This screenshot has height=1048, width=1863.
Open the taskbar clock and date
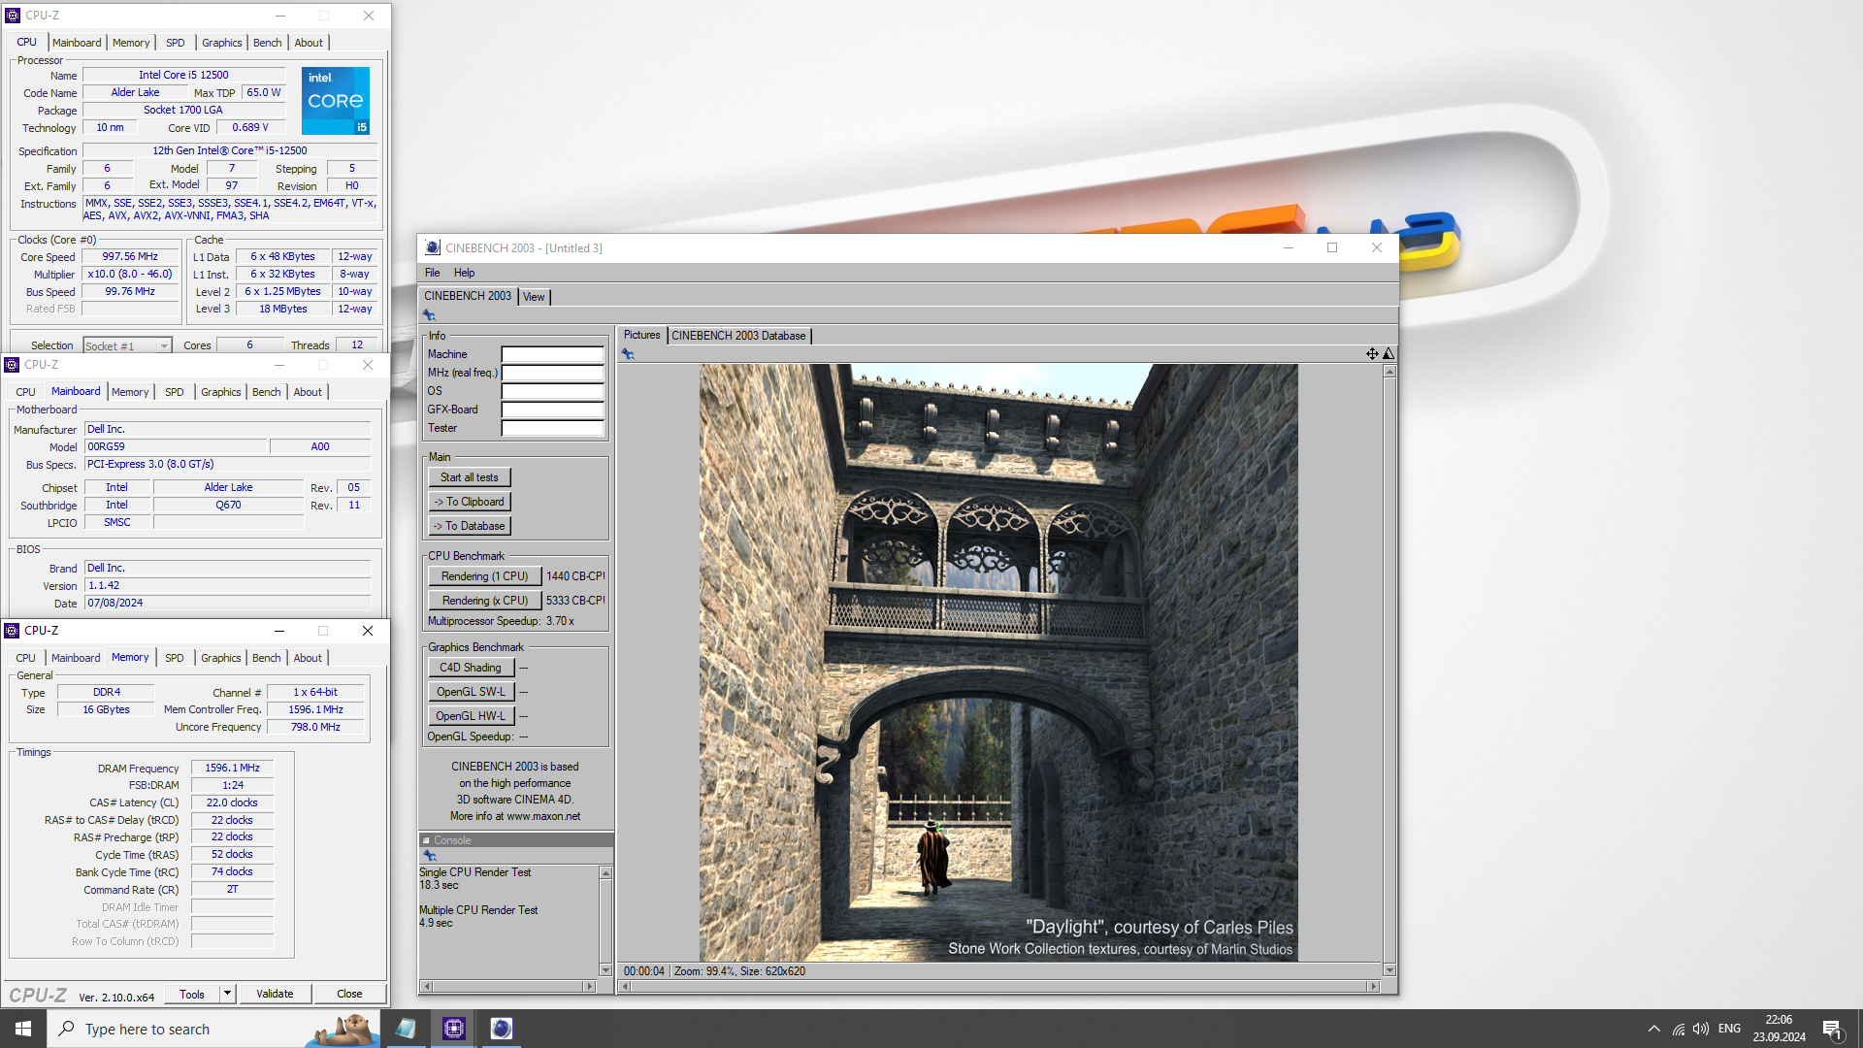click(1779, 1029)
